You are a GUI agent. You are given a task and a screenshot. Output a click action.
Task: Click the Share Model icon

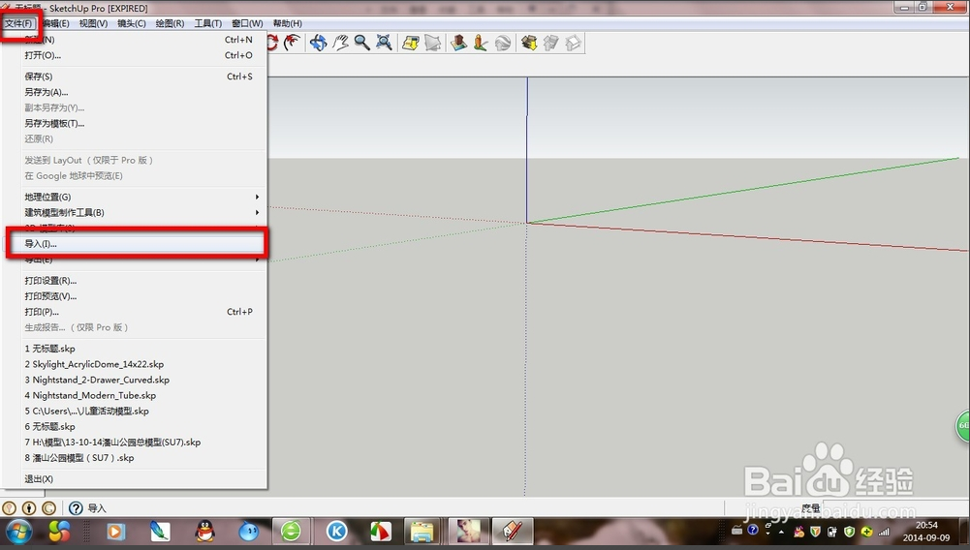[550, 43]
